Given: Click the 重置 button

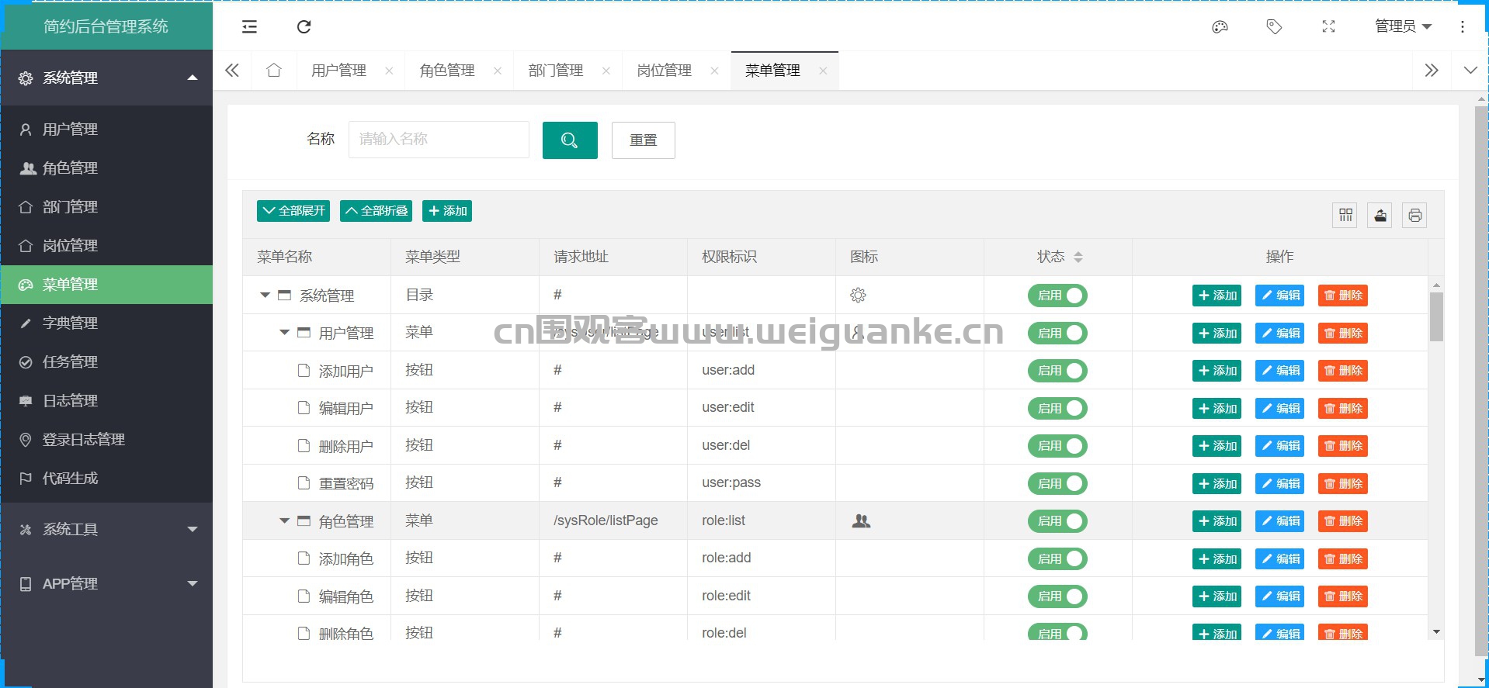Looking at the screenshot, I should point(644,140).
